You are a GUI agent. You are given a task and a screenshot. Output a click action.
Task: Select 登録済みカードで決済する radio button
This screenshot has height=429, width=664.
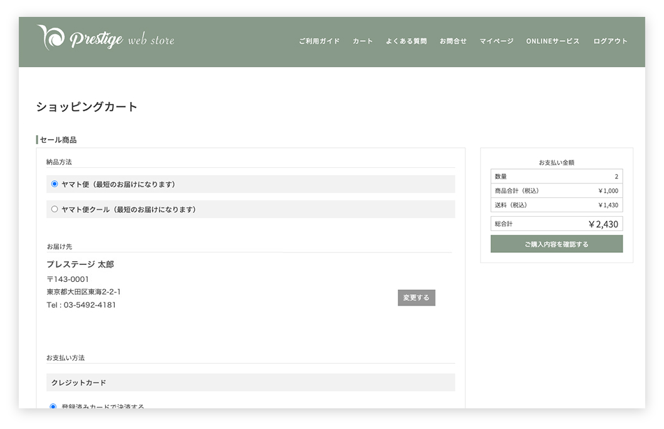pyautogui.click(x=53, y=406)
